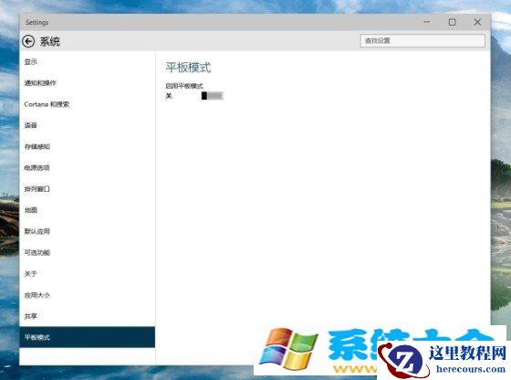Select the highlighted 平板模式 item
The image size is (511, 380).
[88, 337]
